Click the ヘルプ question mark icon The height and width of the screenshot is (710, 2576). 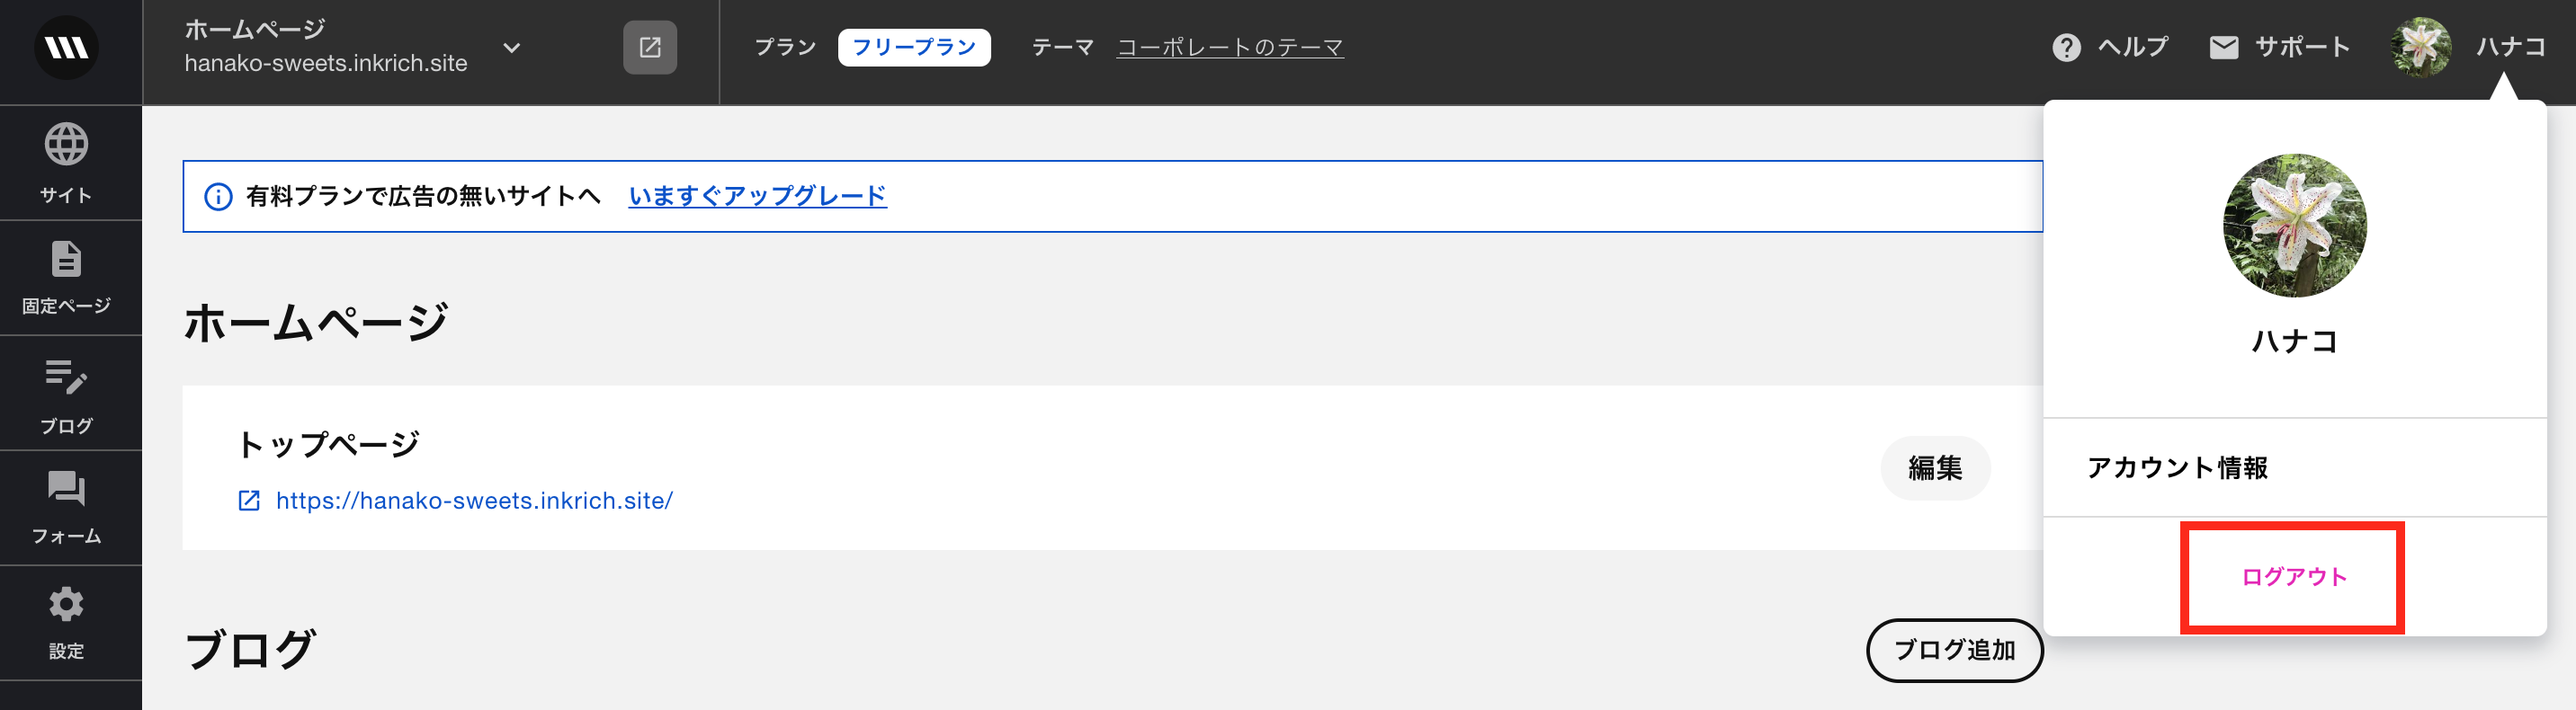pyautogui.click(x=2066, y=47)
